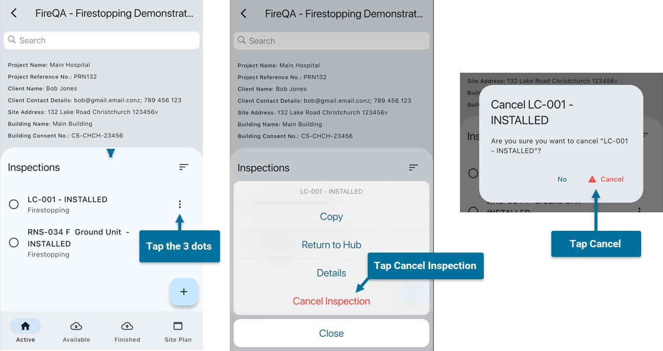Switch to the Available tab

tap(76, 332)
